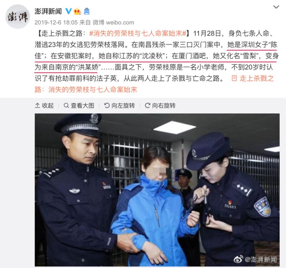286x268 pixels.
Task: Click the clockwise rotate arrow icon
Action: point(147,105)
